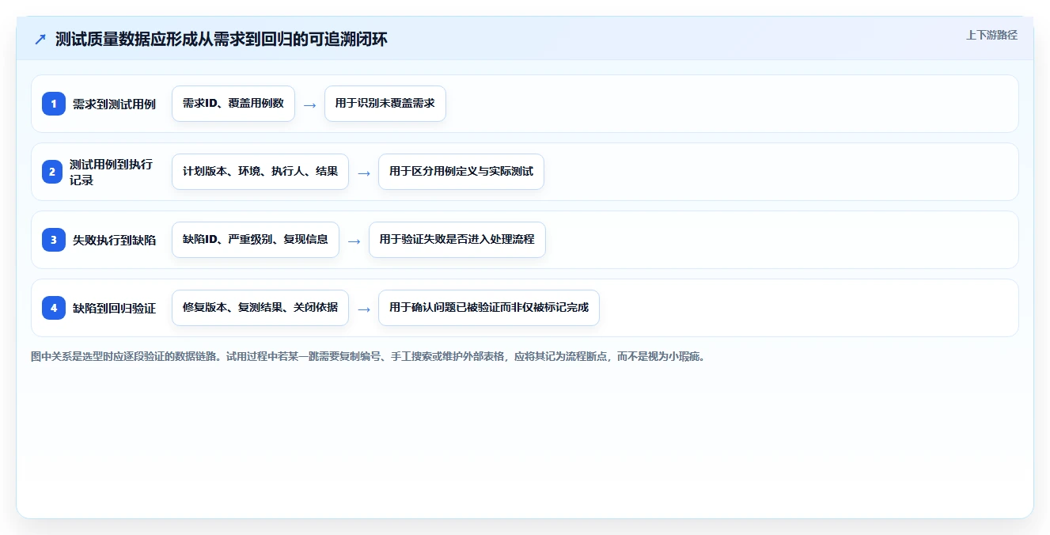Click the 用于确认问题已被验证而非仅被标记完成 chip
The image size is (1050, 535).
pyautogui.click(x=489, y=308)
